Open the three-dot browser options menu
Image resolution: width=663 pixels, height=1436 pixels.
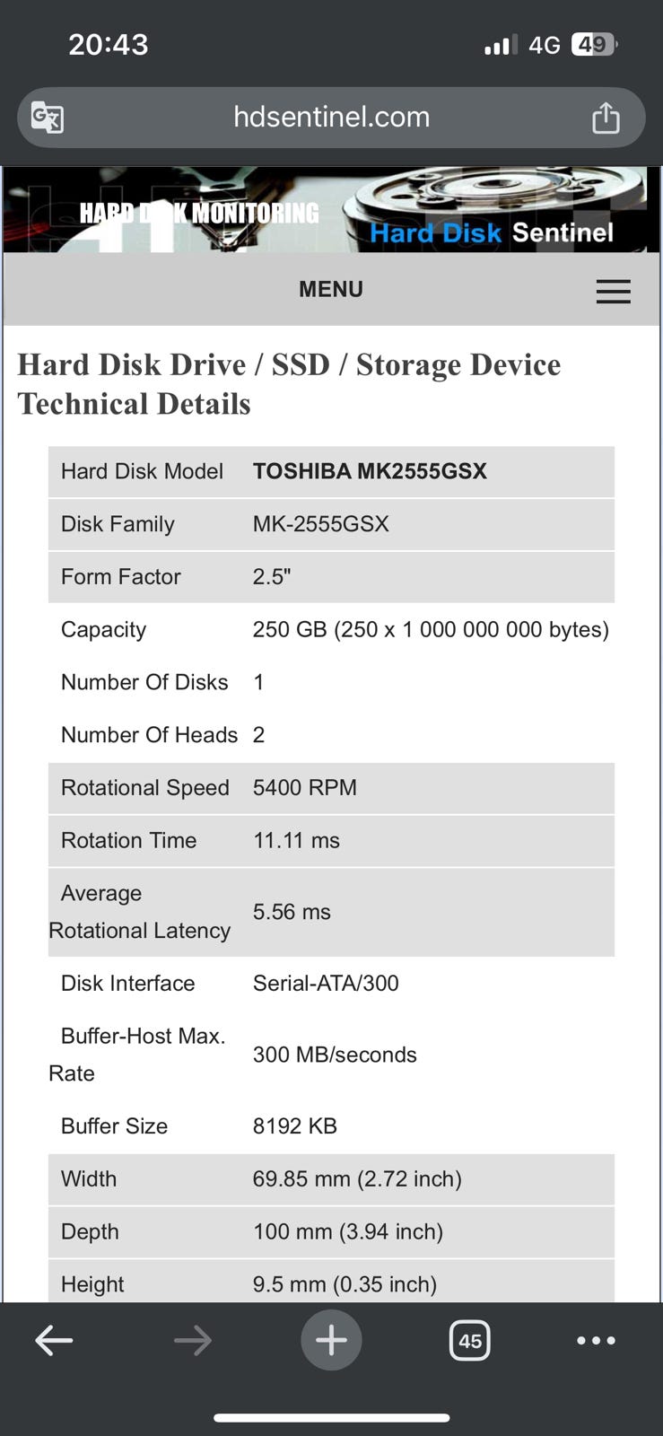[x=596, y=1341]
